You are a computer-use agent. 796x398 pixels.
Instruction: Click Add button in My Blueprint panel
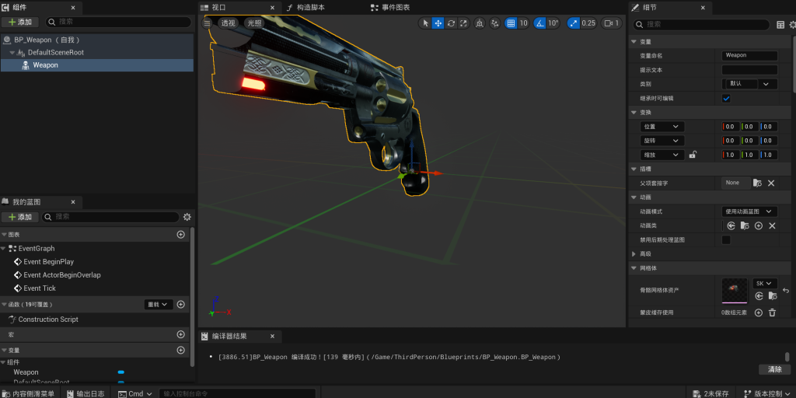tap(20, 217)
